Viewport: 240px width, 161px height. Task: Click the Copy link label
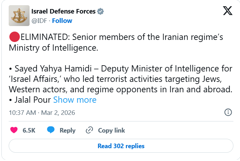tap(111, 130)
